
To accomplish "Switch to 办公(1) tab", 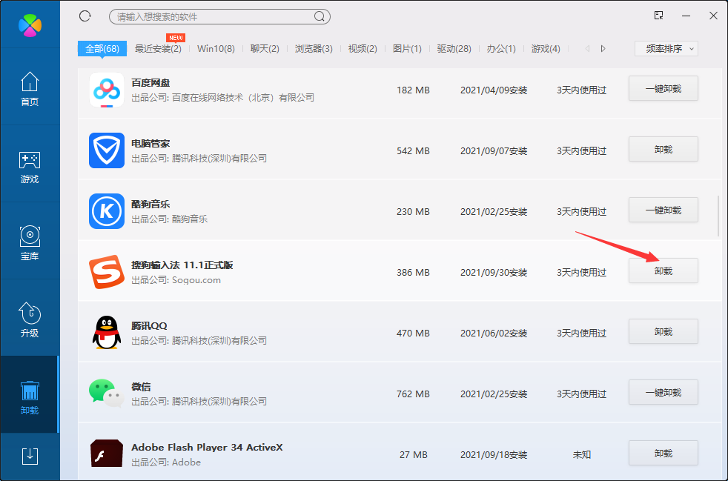I will pyautogui.click(x=501, y=49).
